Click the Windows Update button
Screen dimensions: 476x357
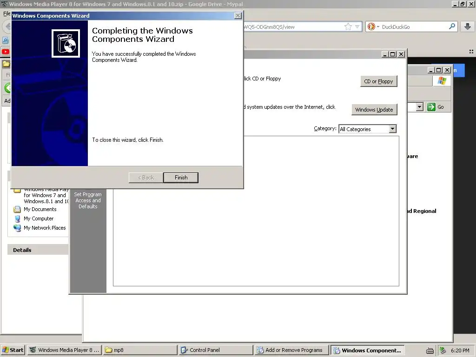tap(374, 110)
